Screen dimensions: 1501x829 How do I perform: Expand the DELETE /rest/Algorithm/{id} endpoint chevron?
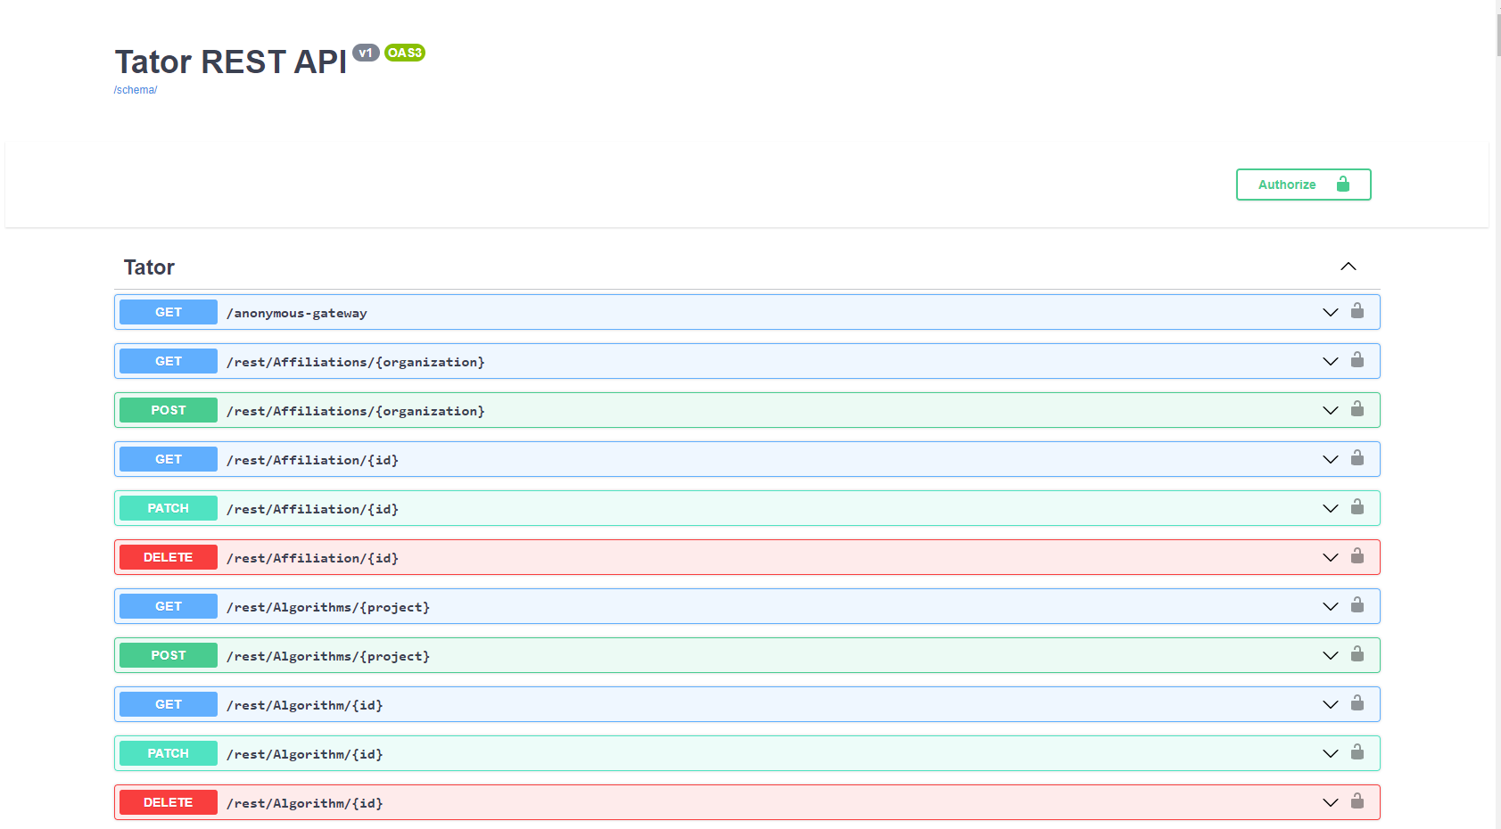1331,801
